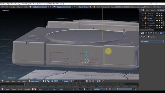The height and width of the screenshot is (93, 165).
Task: Open the Render menu in top bar
Action: (x=13, y=7)
